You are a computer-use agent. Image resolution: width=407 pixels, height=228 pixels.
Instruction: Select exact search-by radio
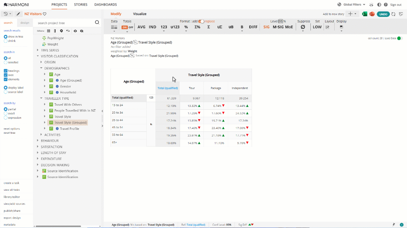coord(6,113)
